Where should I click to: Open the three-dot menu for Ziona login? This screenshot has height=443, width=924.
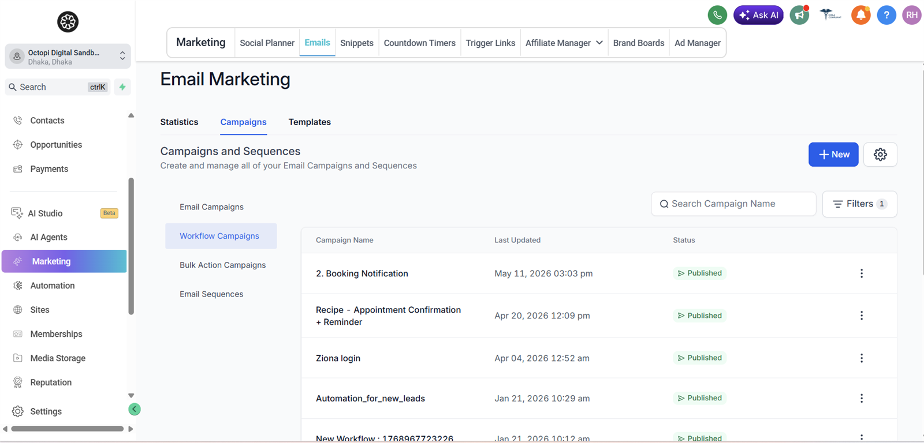[862, 358]
